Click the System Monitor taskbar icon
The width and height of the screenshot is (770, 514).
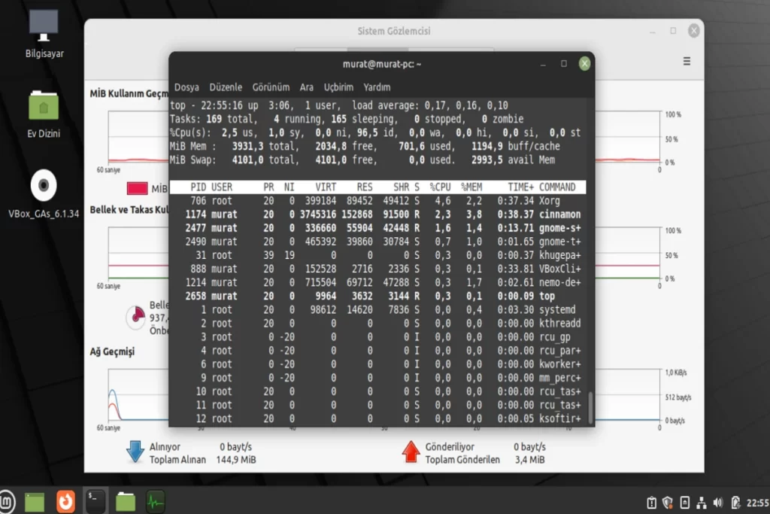pyautogui.click(x=155, y=500)
